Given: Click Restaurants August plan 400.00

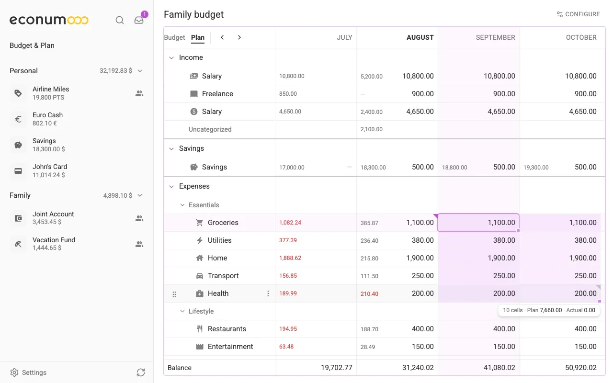Looking at the screenshot, I should [423, 329].
